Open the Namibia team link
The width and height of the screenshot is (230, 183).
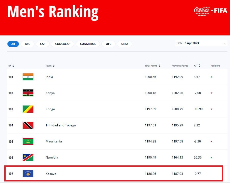point(52,158)
